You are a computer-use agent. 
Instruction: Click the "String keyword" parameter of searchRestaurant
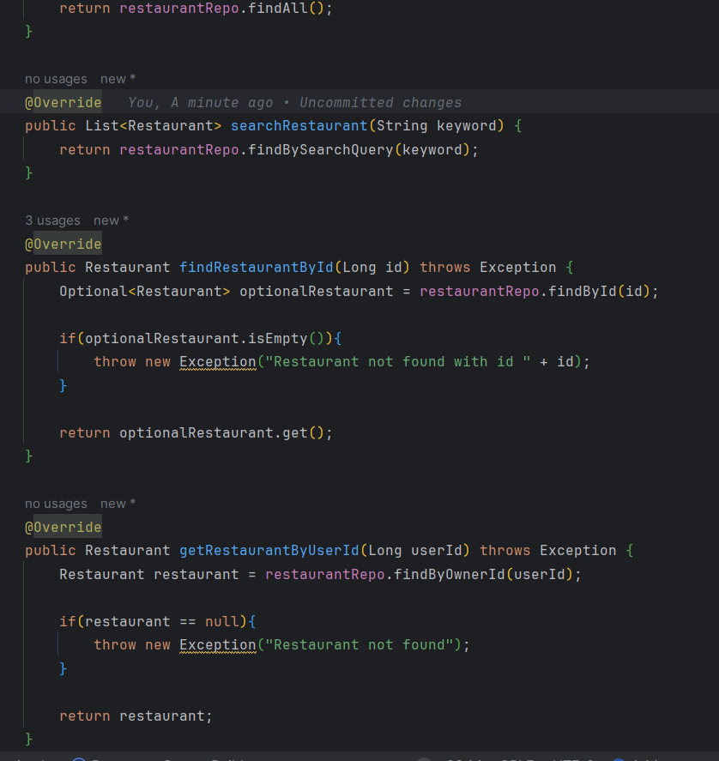pos(437,126)
